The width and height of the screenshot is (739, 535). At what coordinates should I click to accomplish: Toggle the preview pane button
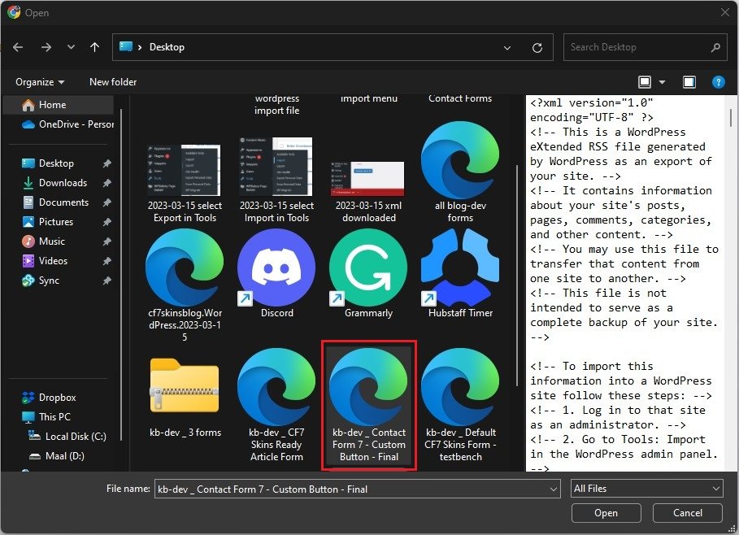pyautogui.click(x=689, y=82)
